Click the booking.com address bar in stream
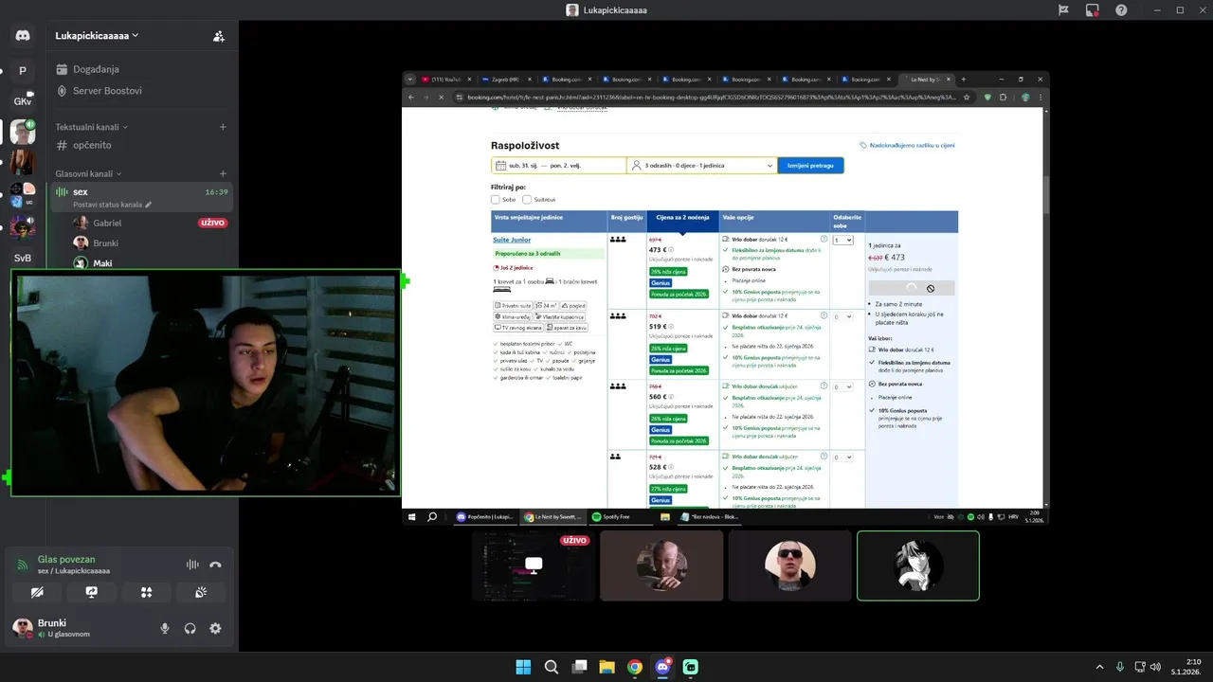 coord(711,97)
